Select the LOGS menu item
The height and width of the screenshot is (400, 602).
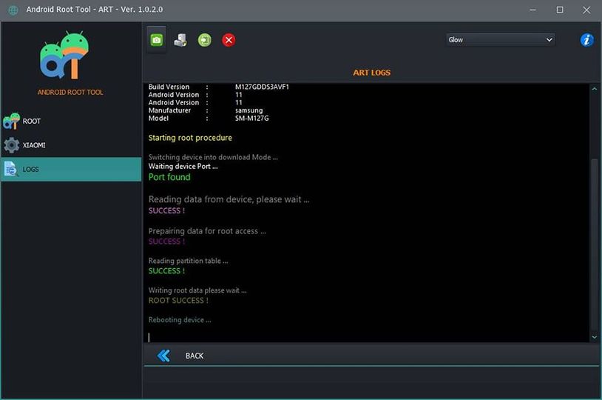pyautogui.click(x=71, y=169)
